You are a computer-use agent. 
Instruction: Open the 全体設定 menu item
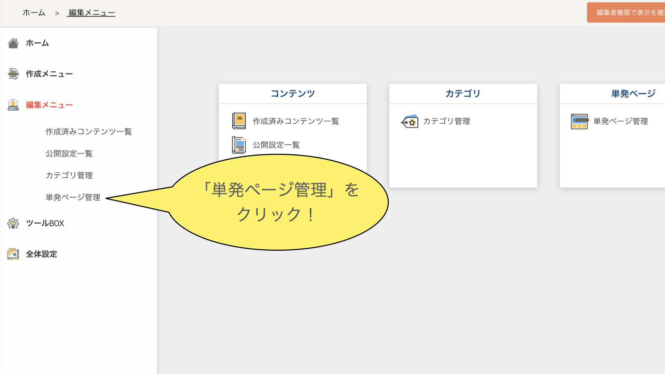42,254
